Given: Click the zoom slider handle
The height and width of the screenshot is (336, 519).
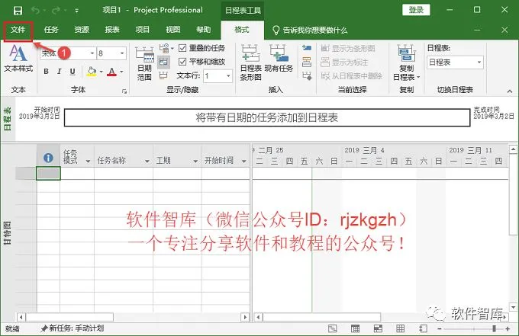Looking at the screenshot, I should pos(494,328).
